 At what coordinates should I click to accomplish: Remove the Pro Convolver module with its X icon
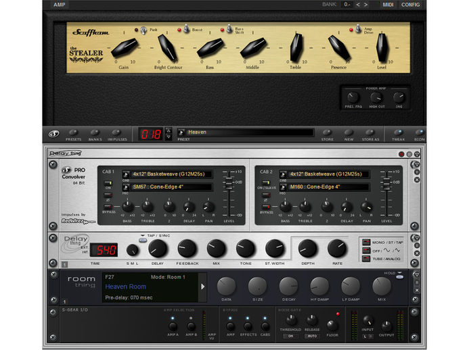pos(417,180)
